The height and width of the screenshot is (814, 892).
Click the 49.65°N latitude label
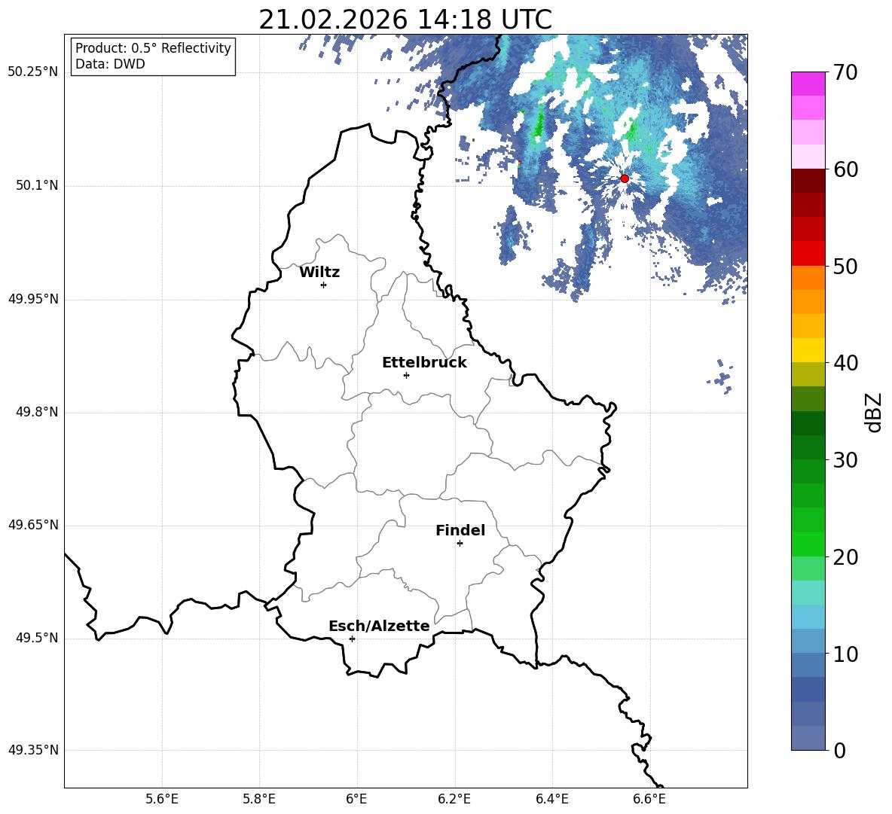(x=33, y=525)
